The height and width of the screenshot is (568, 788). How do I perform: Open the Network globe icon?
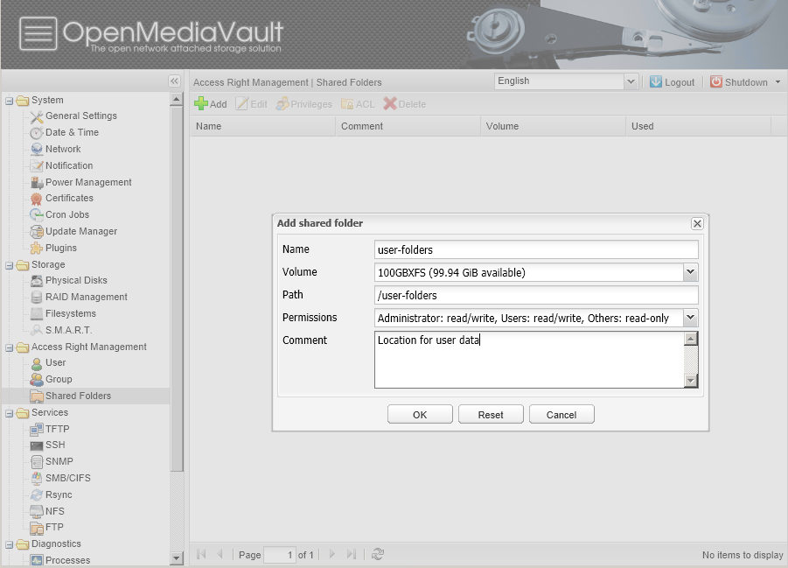tap(37, 150)
